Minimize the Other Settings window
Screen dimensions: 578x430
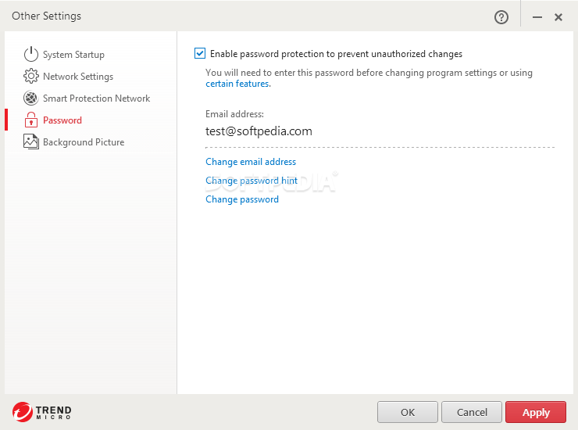tap(537, 17)
